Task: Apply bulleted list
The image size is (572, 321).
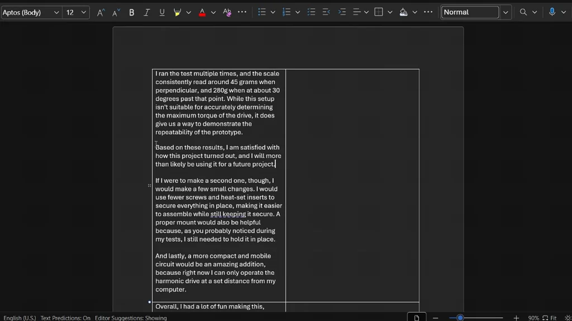Action: [x=261, y=12]
